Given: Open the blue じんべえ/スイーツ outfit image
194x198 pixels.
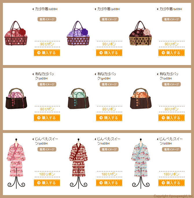Looking at the screenshot, I should (x=141, y=164).
